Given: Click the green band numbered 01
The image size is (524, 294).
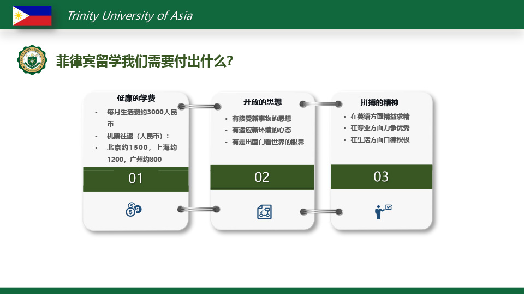Looking at the screenshot, I should click(136, 179).
